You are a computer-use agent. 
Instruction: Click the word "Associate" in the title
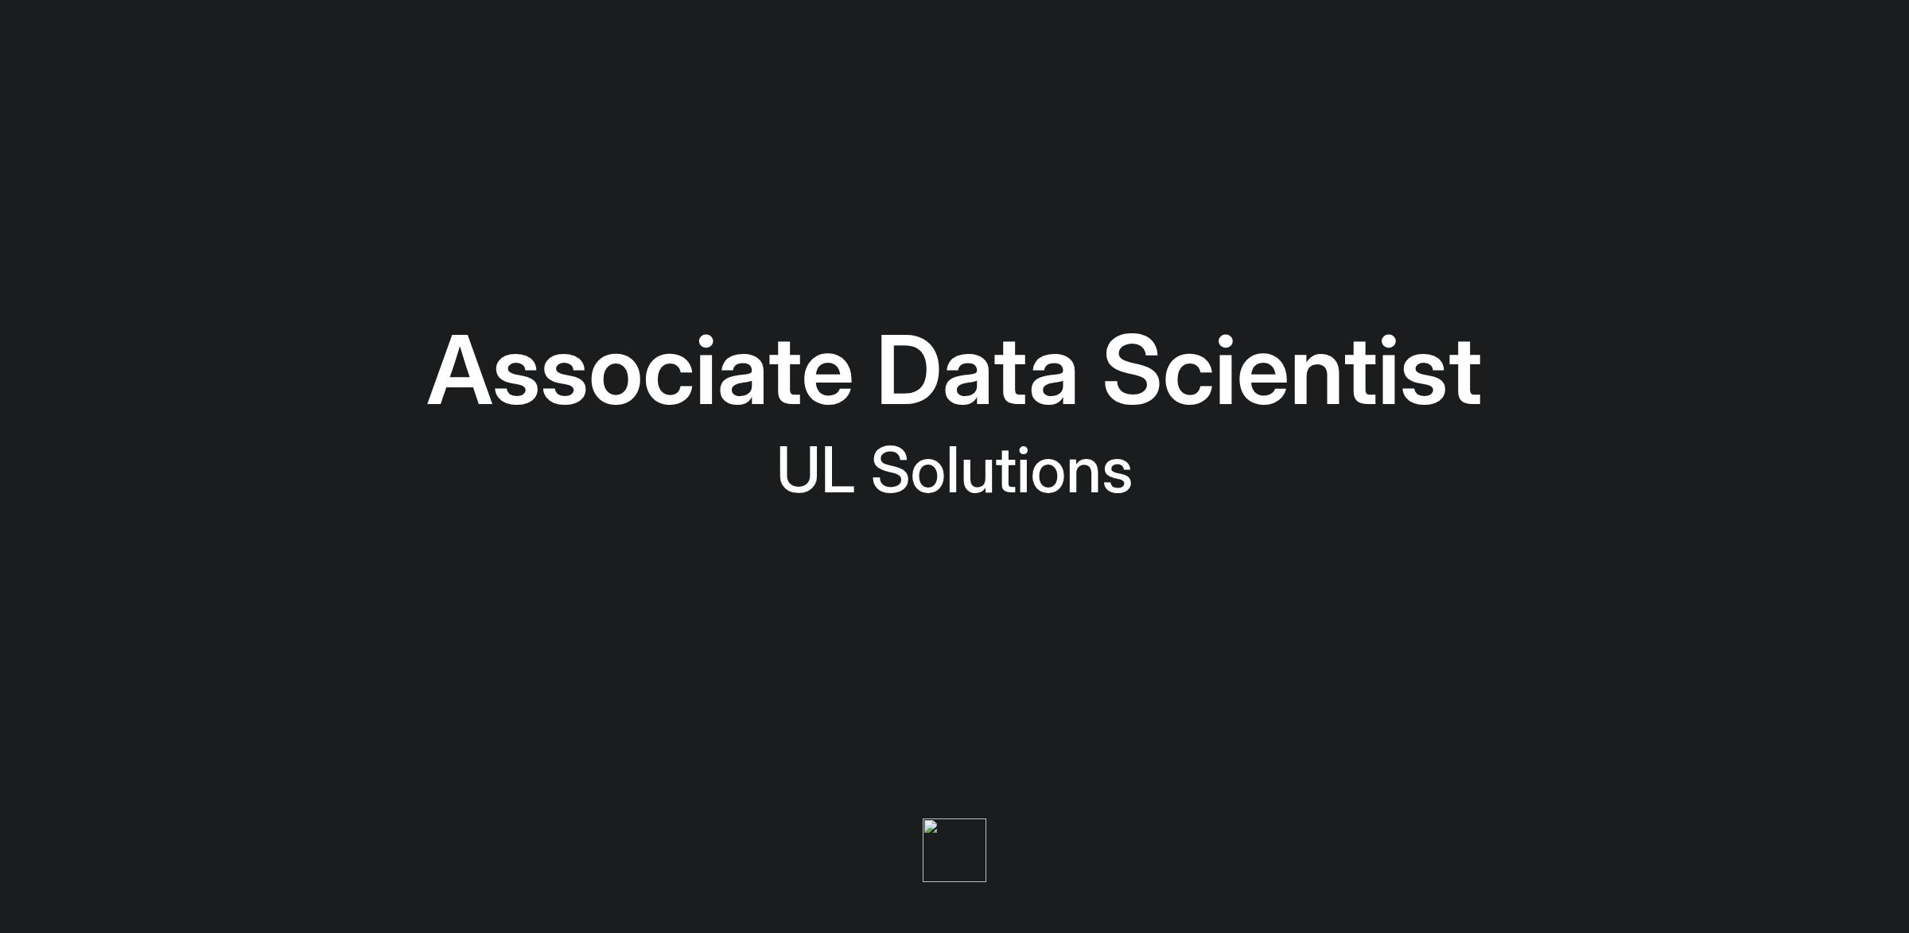(x=640, y=371)
